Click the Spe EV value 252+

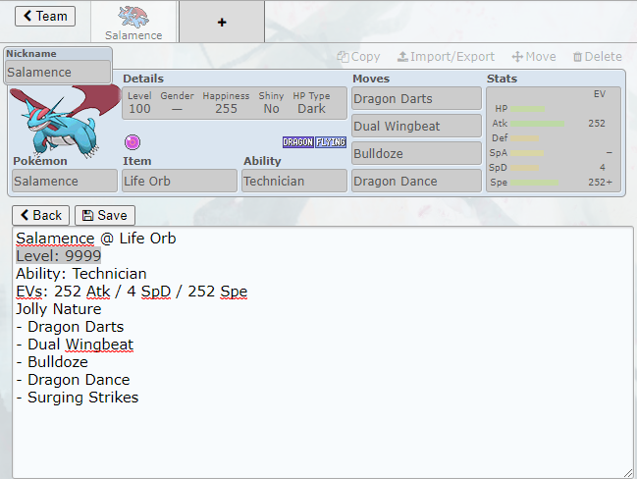click(x=600, y=182)
